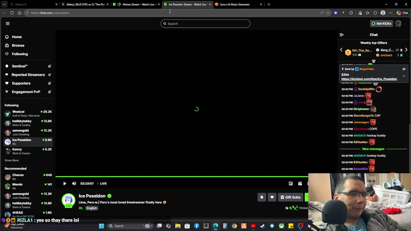Open Supporters in the sidebar
411x231 pixels.
[28, 83]
